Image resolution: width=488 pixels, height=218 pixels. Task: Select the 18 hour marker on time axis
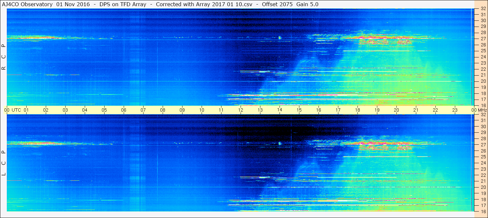pos(357,110)
